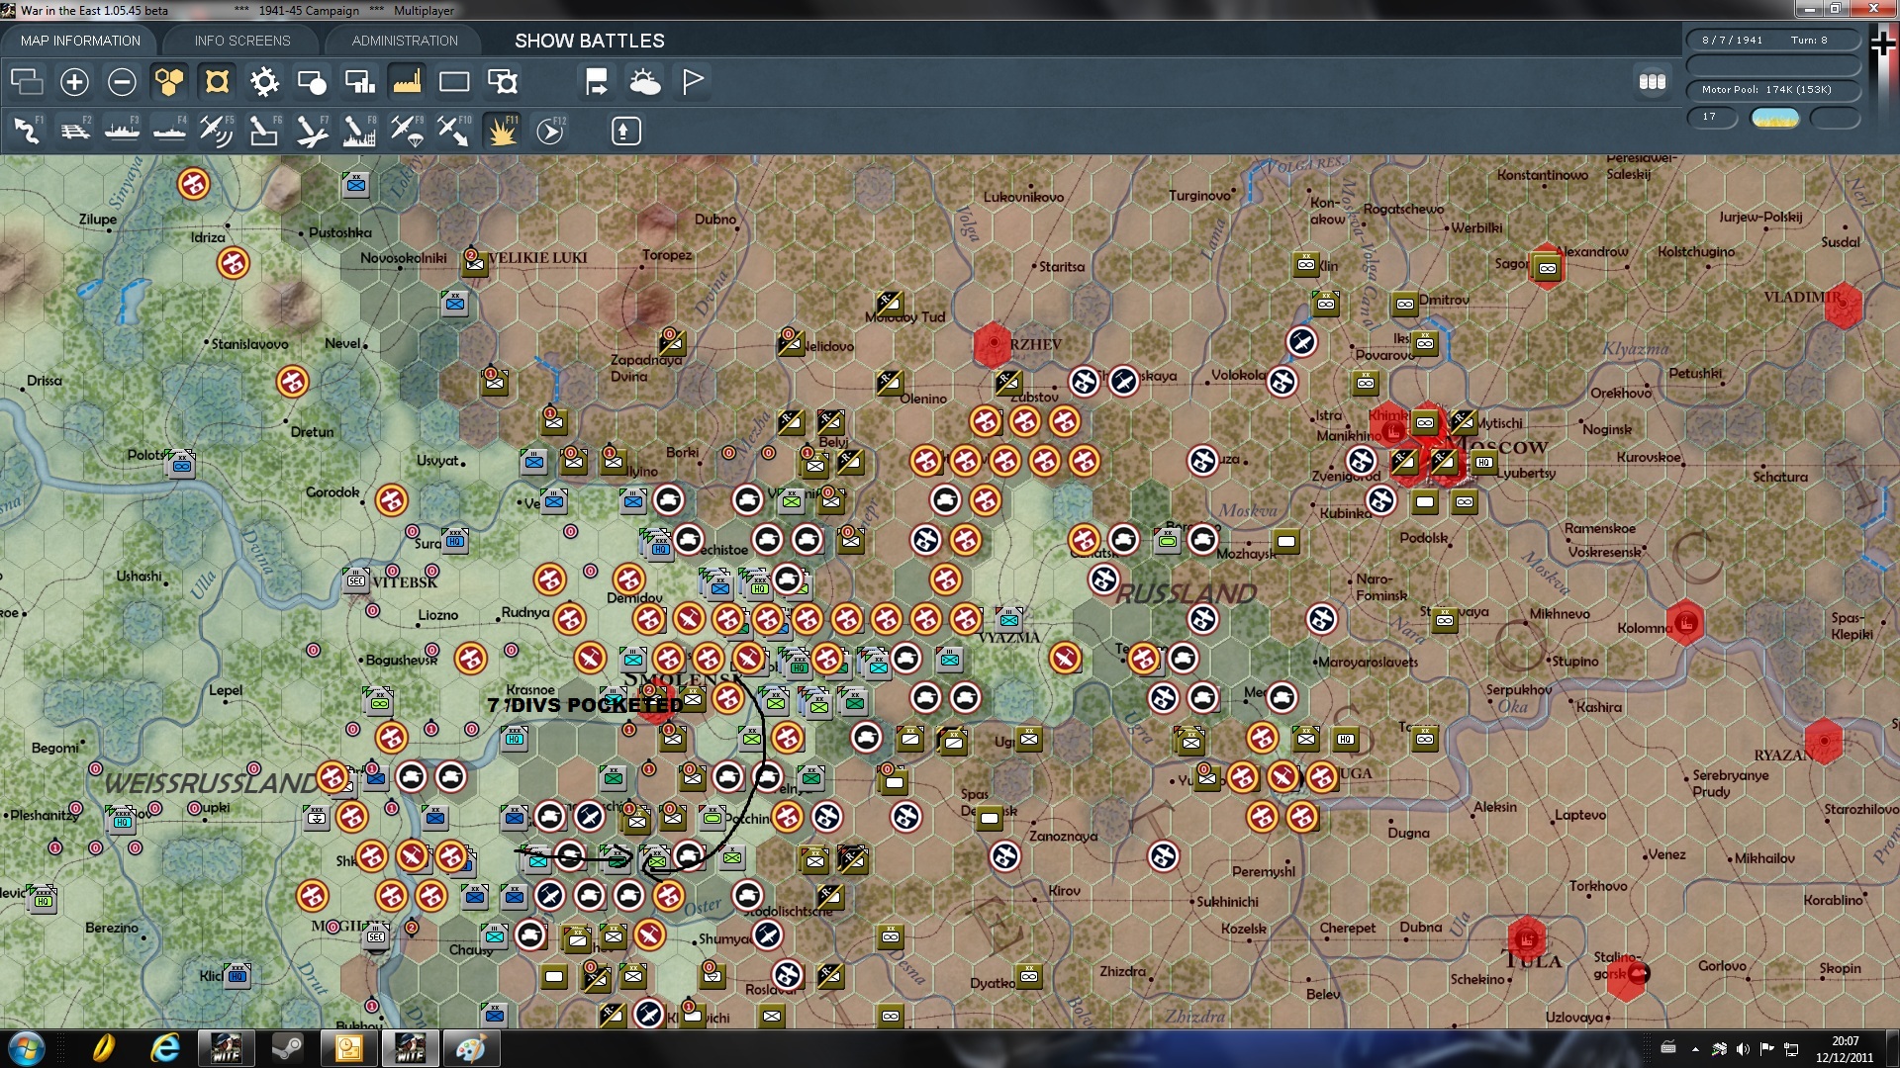Click the red Tula city hex marker
The width and height of the screenshot is (1900, 1068).
pos(1526,937)
